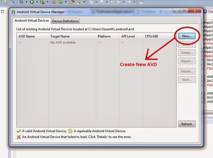Switch to the Device Definitions tab
Screen dimensions: 213x158
[65, 21]
